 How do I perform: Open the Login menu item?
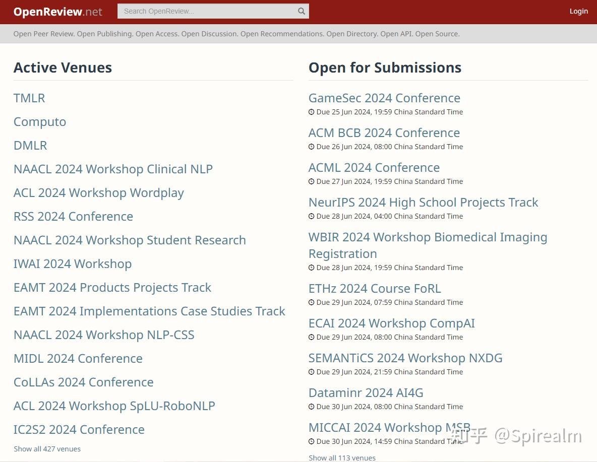(x=578, y=11)
